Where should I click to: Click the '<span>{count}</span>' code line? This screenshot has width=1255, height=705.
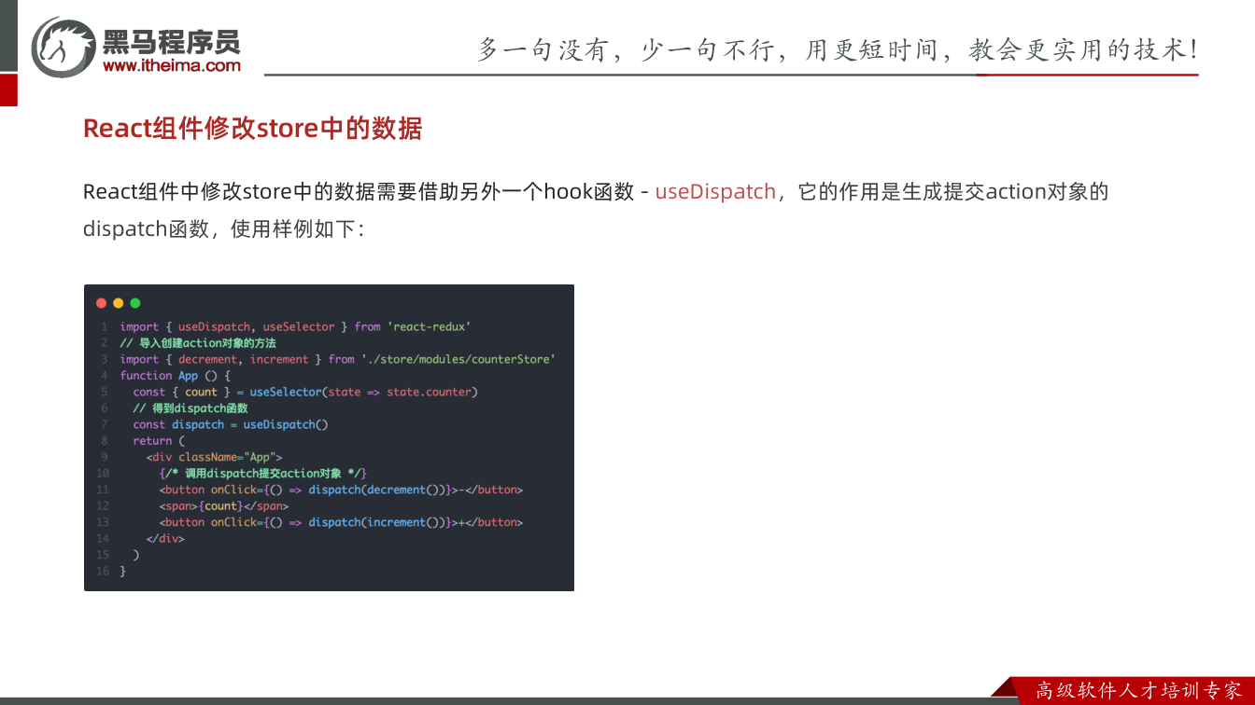pyautogui.click(x=224, y=506)
